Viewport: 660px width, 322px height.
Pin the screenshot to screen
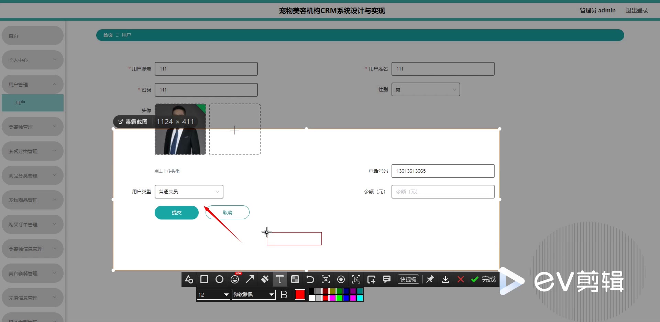point(430,279)
